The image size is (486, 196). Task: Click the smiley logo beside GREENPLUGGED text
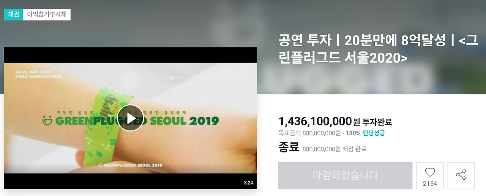click(47, 121)
